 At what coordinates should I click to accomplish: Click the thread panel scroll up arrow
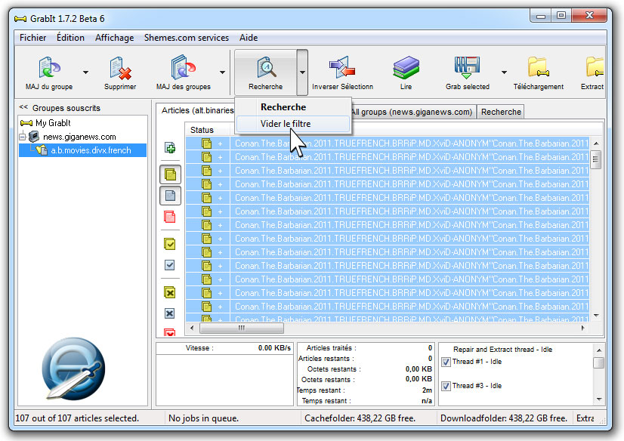click(599, 350)
